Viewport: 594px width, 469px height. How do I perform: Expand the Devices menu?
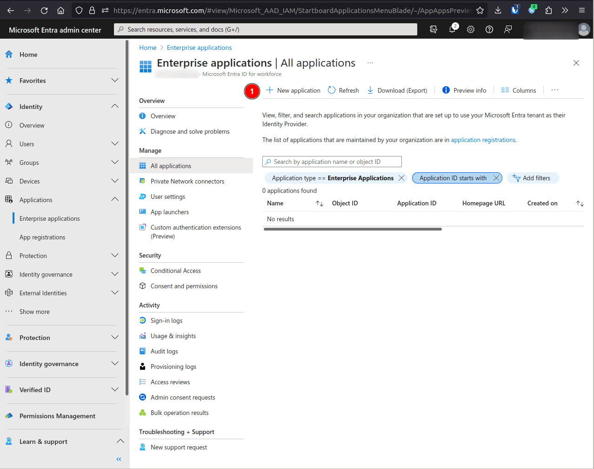pyautogui.click(x=115, y=181)
